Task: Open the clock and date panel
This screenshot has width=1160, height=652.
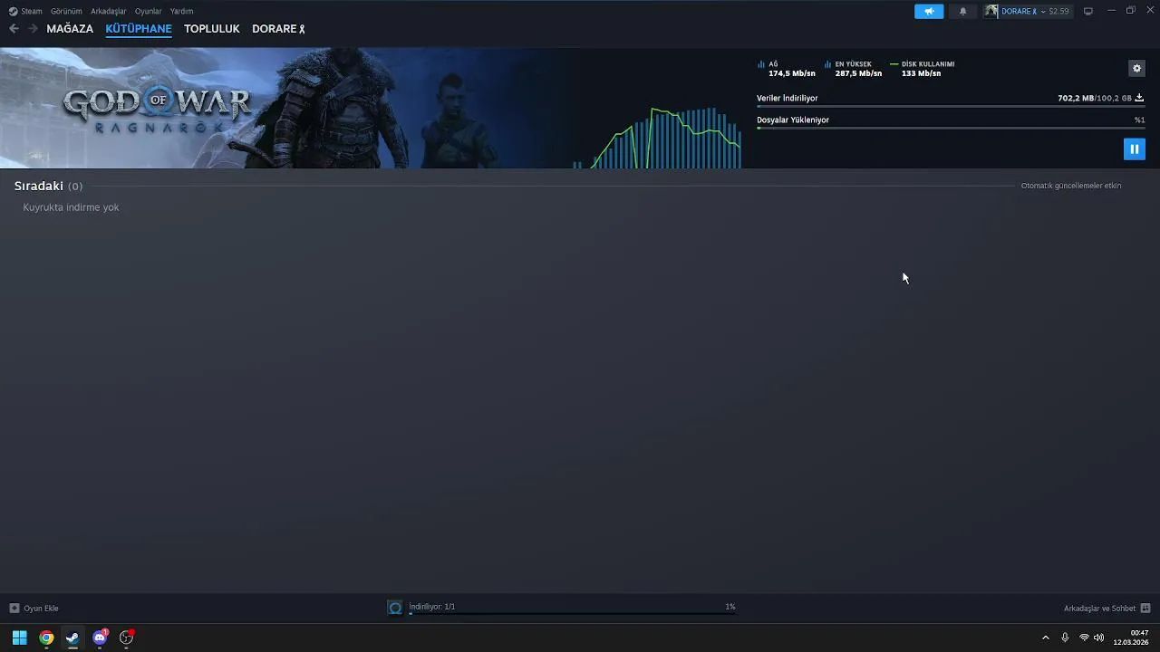Action: click(1131, 638)
